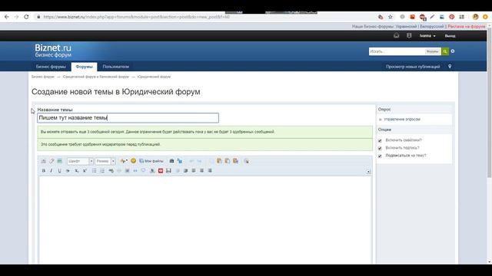Viewport: 492px width, 276px height.
Task: Toggle bold formatting in editor
Action: [44, 170]
